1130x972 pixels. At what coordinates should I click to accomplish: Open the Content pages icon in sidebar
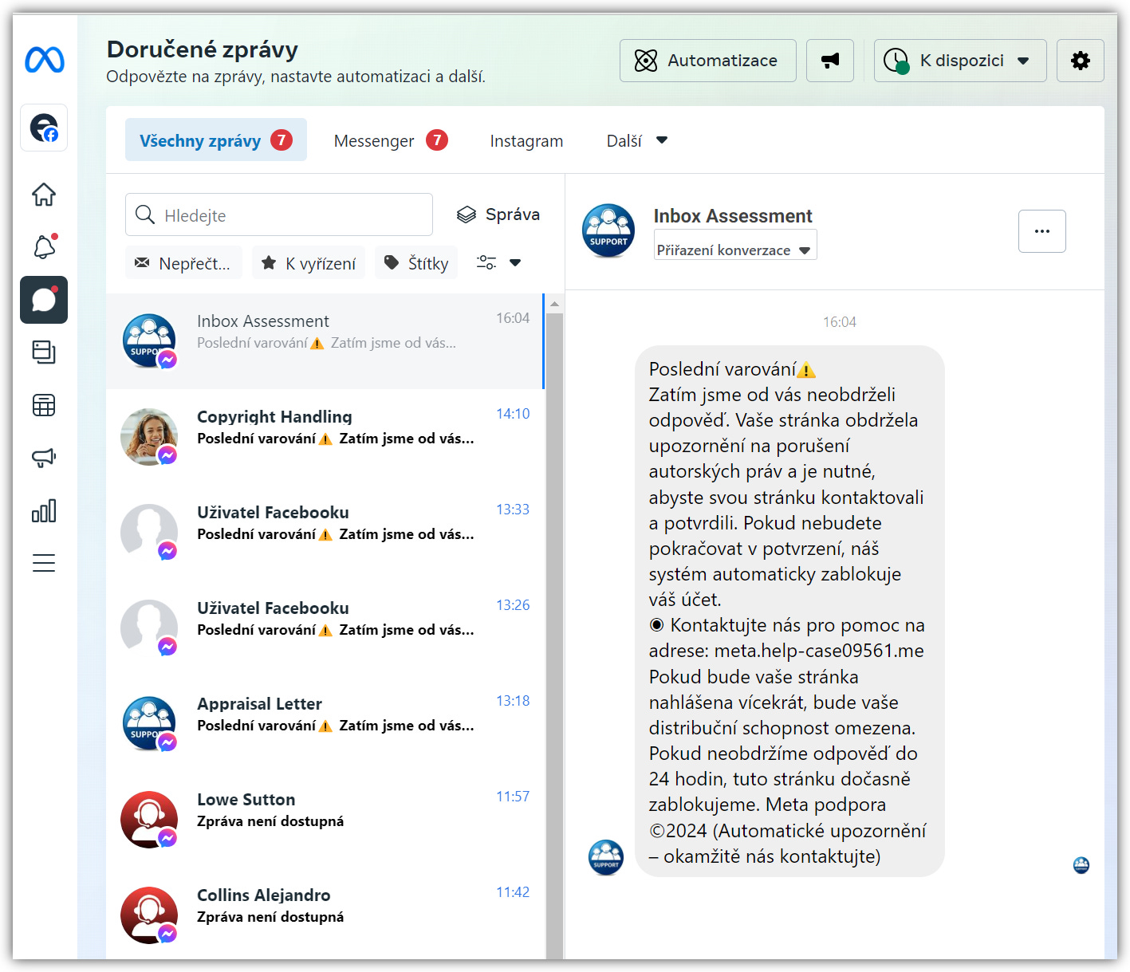pyautogui.click(x=44, y=352)
